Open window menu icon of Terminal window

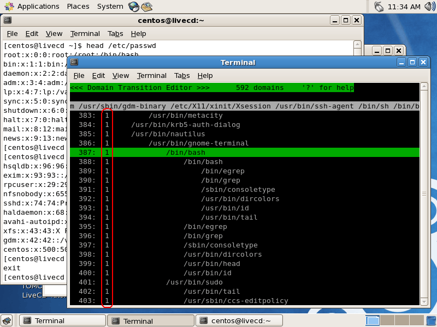click(74, 62)
